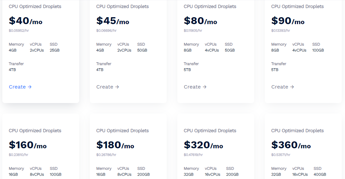Screen dimensions: 345x179
Task: Click Create link on the $40/mo plan
Action: coord(20,87)
